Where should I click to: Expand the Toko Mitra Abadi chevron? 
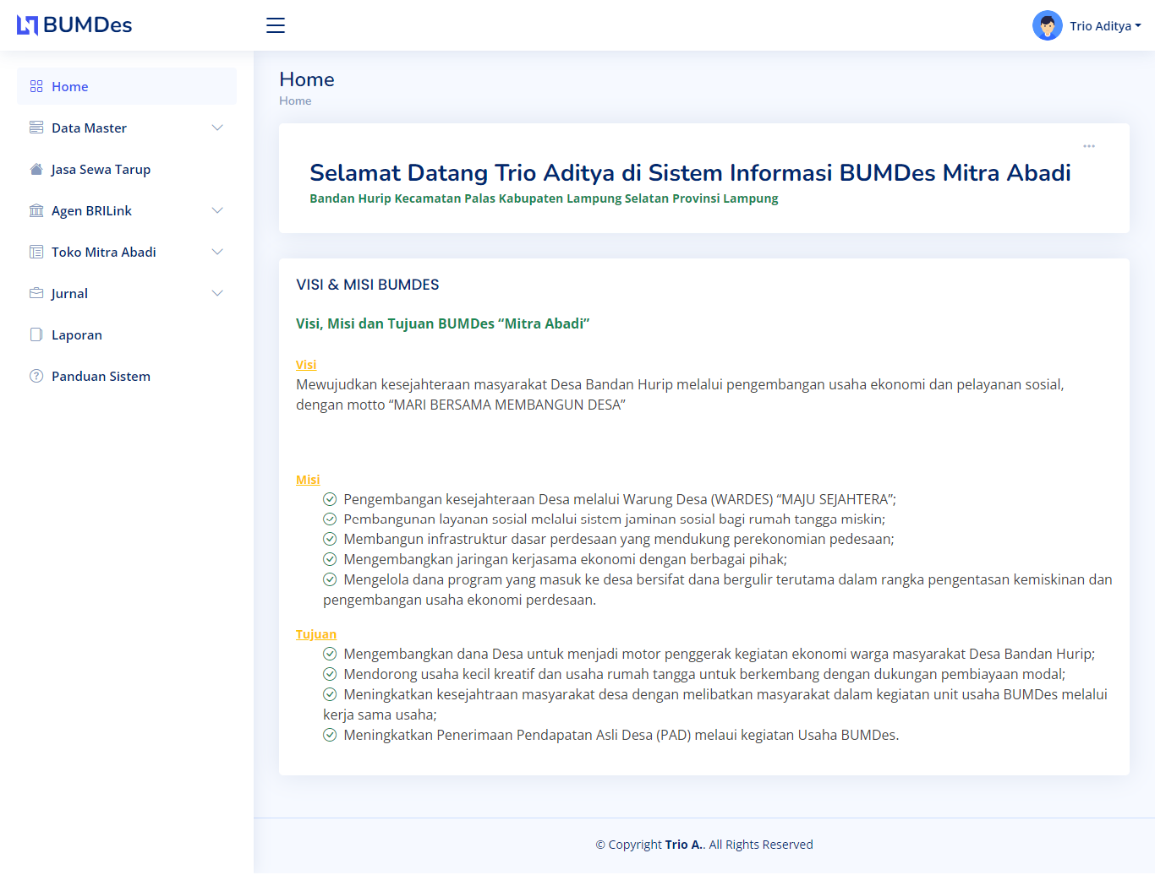click(x=217, y=252)
